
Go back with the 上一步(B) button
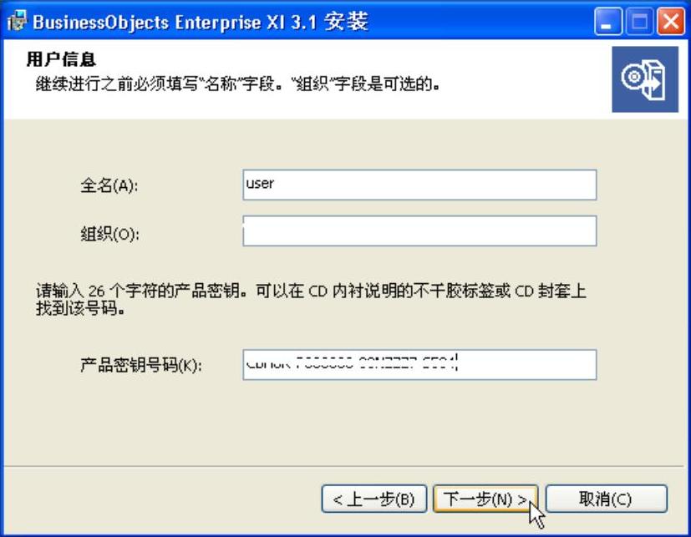[374, 499]
